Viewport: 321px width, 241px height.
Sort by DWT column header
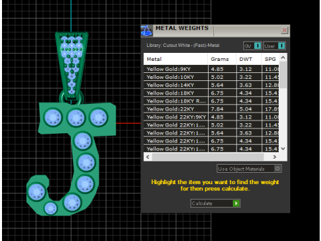click(249, 59)
